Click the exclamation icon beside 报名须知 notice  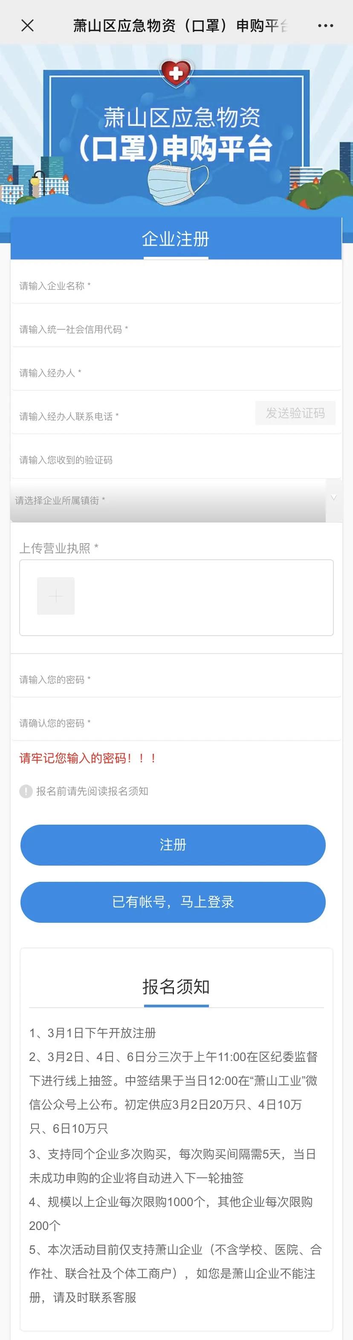coord(26,791)
